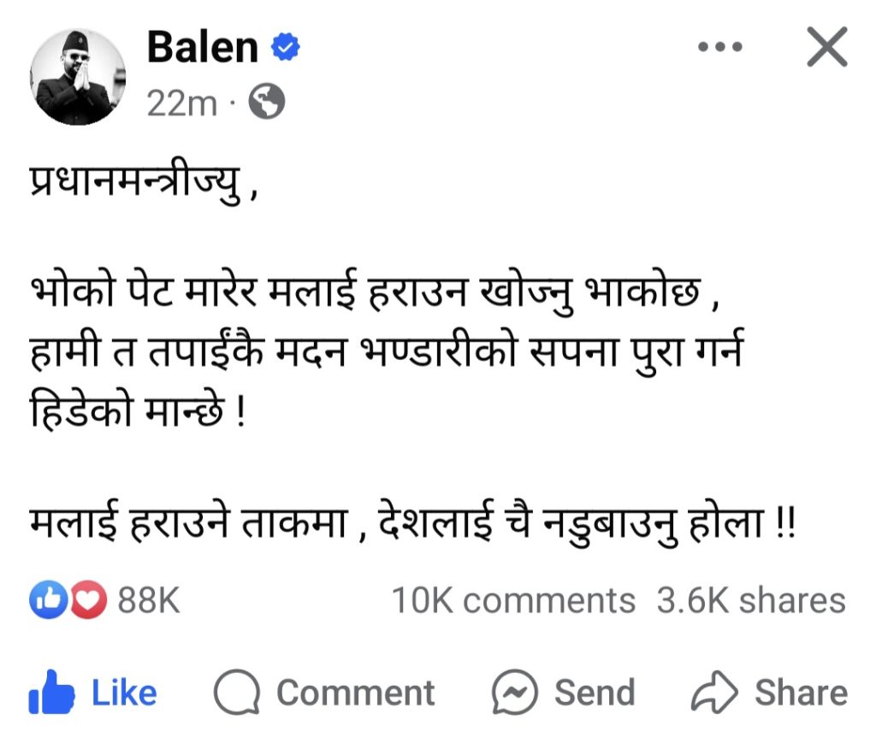Open the Balen profile name link
Screen dimensions: 876x732
point(202,47)
